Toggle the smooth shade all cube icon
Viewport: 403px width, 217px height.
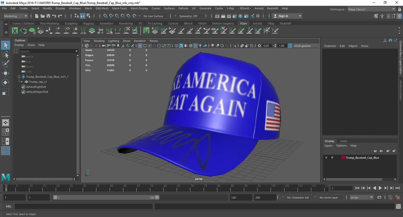pyautogui.click(x=181, y=46)
